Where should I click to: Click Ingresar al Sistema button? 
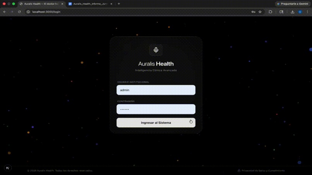pyautogui.click(x=156, y=122)
